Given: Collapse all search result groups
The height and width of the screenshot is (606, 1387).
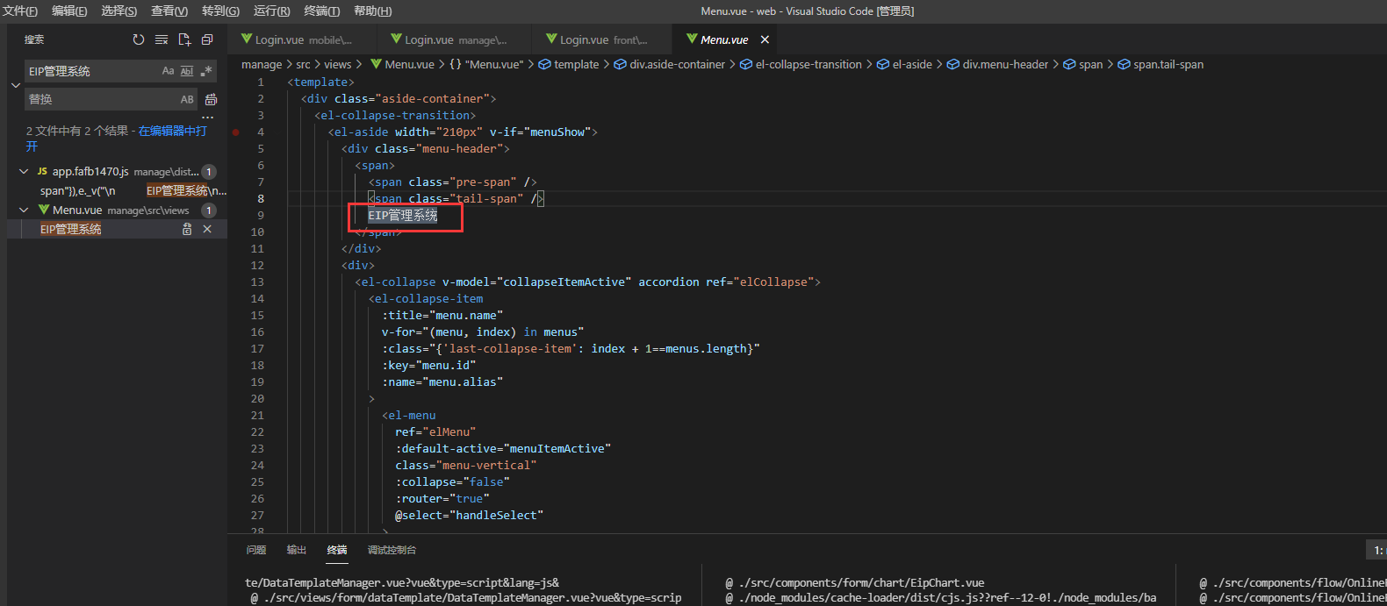Looking at the screenshot, I should click(x=207, y=39).
